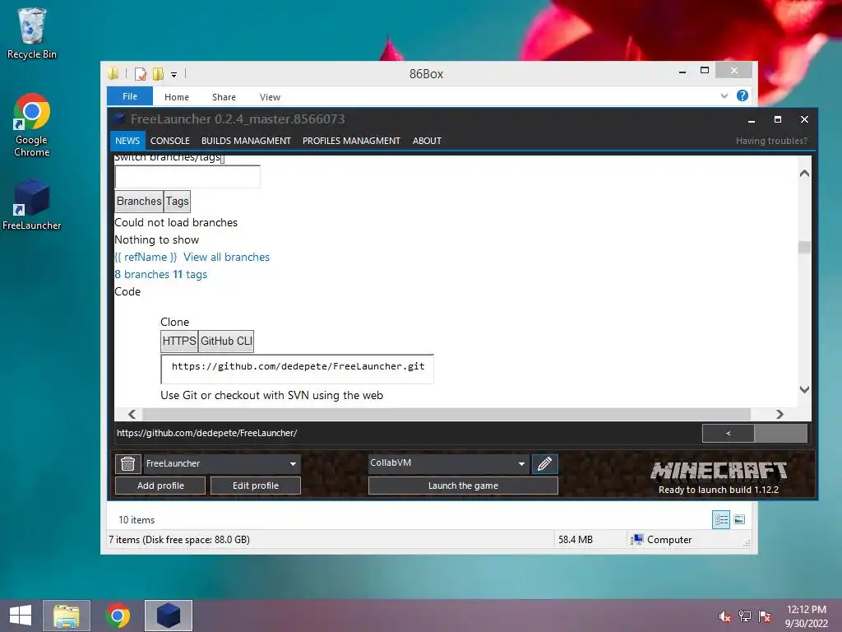Viewport: 842px width, 632px height.
Task: Switch to details view icon in 86Box
Action: [x=721, y=520]
